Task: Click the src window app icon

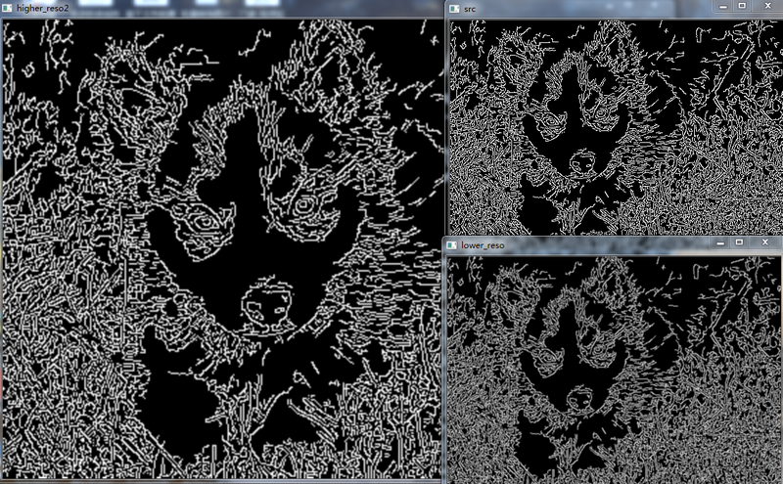Action: 454,9
